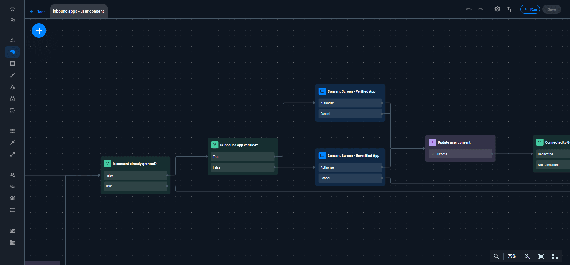Open the users icon in sidebar

coord(12,175)
